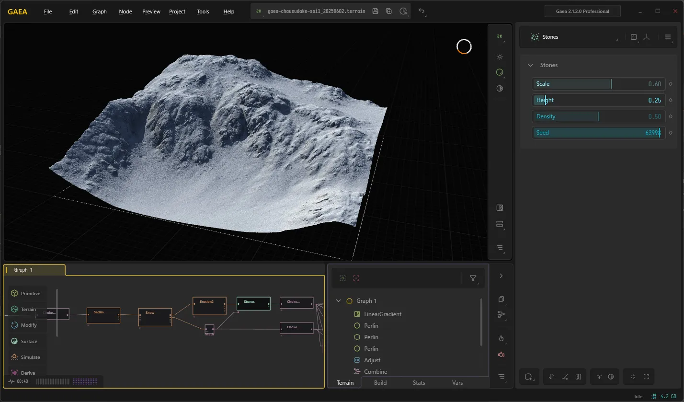
Task: Toggle split view icon in viewport toolbar
Action: [x=500, y=208]
